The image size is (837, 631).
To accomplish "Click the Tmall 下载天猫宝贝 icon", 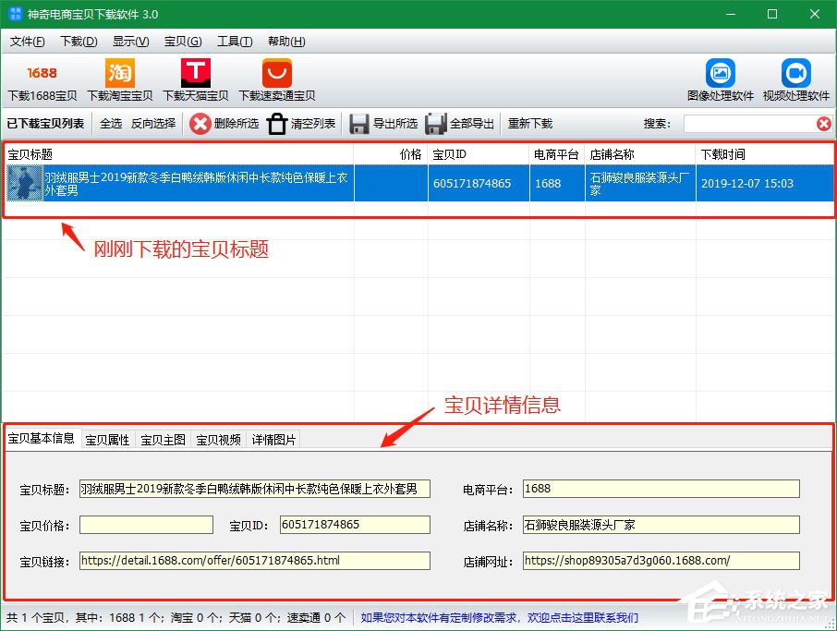I will 196,79.
